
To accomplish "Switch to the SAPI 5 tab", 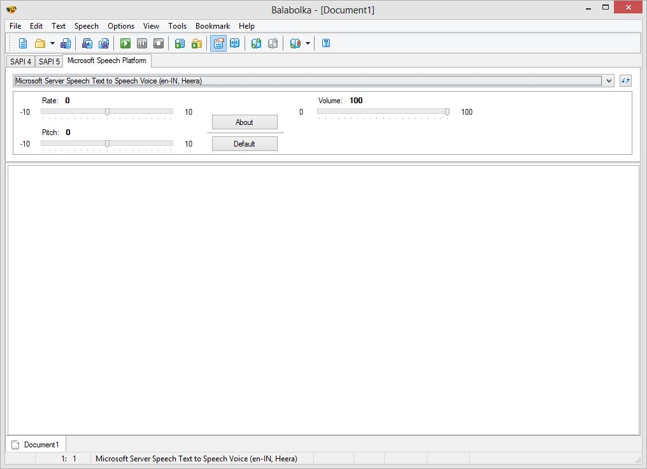I will pyautogui.click(x=49, y=62).
